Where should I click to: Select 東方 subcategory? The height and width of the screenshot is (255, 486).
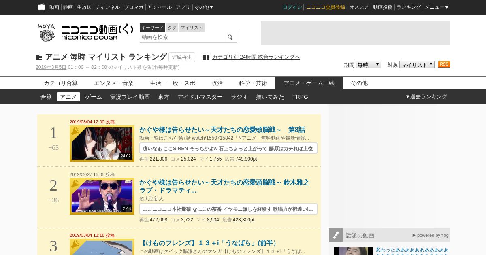click(164, 97)
